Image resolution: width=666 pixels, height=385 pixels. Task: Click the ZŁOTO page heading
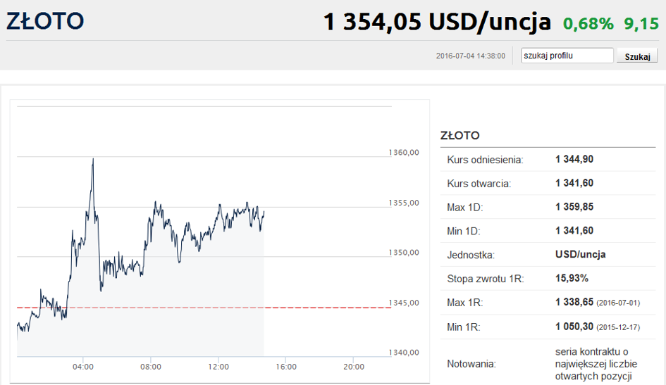[x=45, y=21]
